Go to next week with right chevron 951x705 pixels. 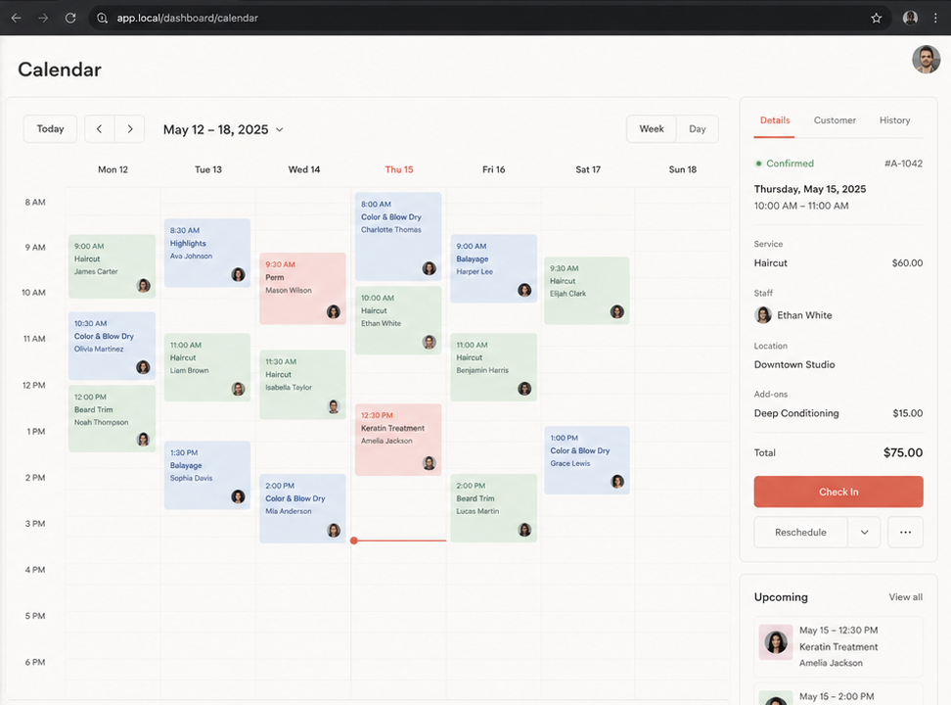click(x=130, y=128)
